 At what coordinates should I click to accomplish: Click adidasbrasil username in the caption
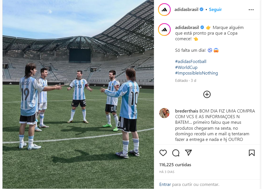[187, 27]
